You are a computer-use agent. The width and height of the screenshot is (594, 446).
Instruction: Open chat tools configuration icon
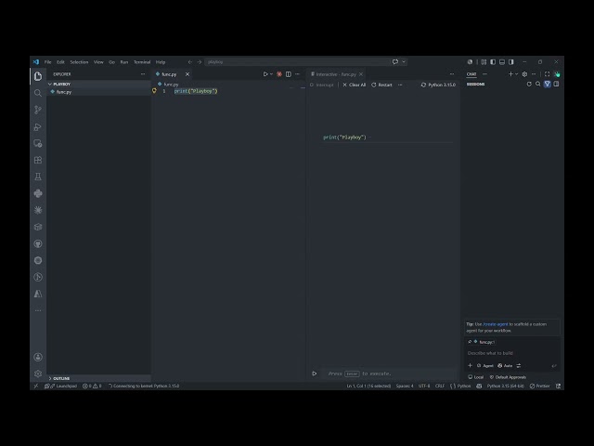pyautogui.click(x=518, y=365)
